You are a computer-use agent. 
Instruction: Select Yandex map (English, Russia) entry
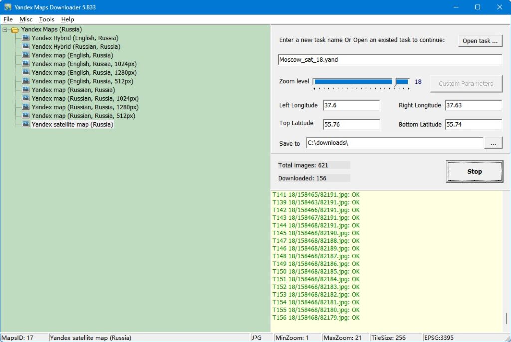tap(72, 55)
